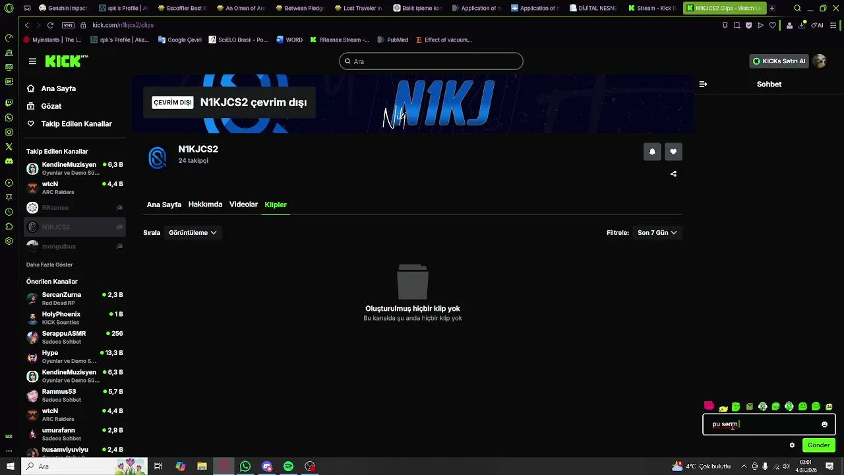Click Windows taskbar Ara search box
844x475 pixels.
84,466
